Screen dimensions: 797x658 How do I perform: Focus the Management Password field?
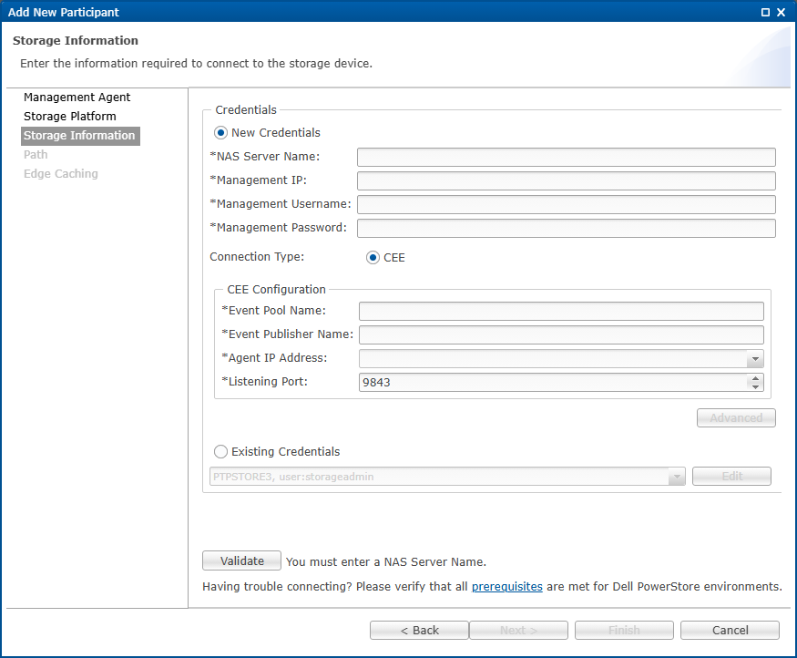(567, 229)
